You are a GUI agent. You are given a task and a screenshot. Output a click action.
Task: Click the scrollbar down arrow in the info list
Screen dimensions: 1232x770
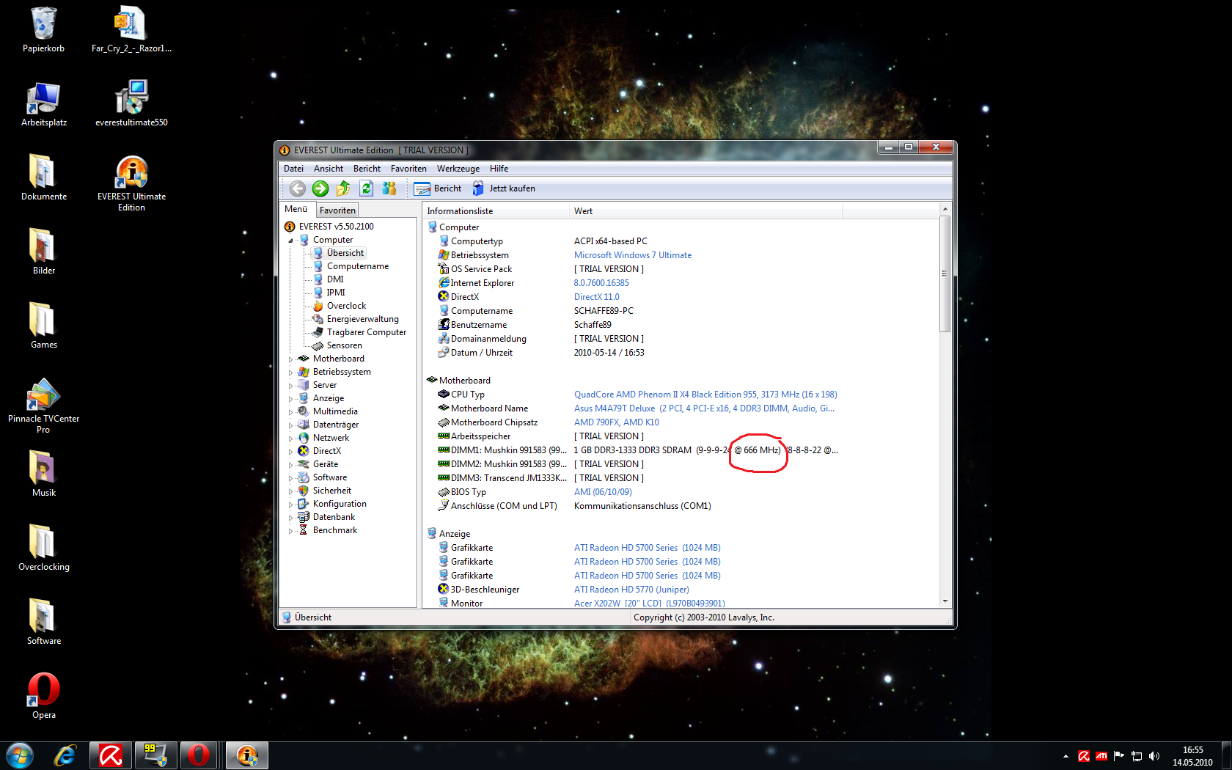[945, 601]
